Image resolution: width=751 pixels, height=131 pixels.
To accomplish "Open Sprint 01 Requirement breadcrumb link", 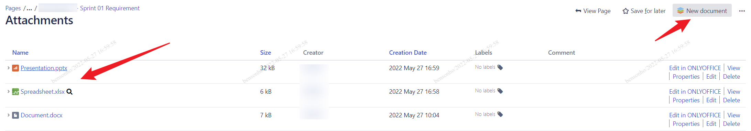I will click(x=110, y=8).
